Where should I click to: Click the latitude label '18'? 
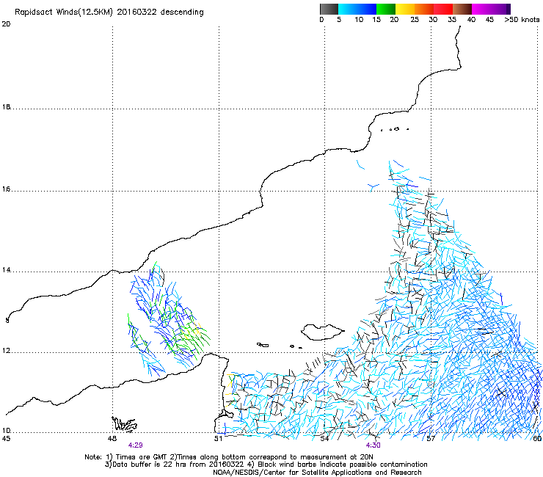[6, 107]
